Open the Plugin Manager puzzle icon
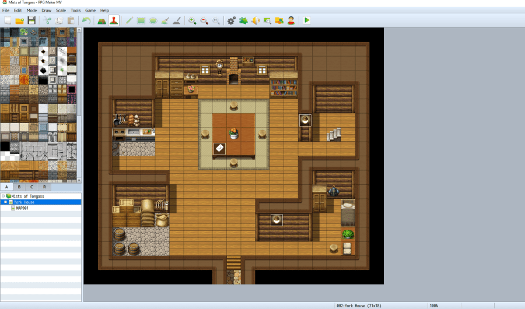Viewport: 525px width, 309px height. click(243, 20)
